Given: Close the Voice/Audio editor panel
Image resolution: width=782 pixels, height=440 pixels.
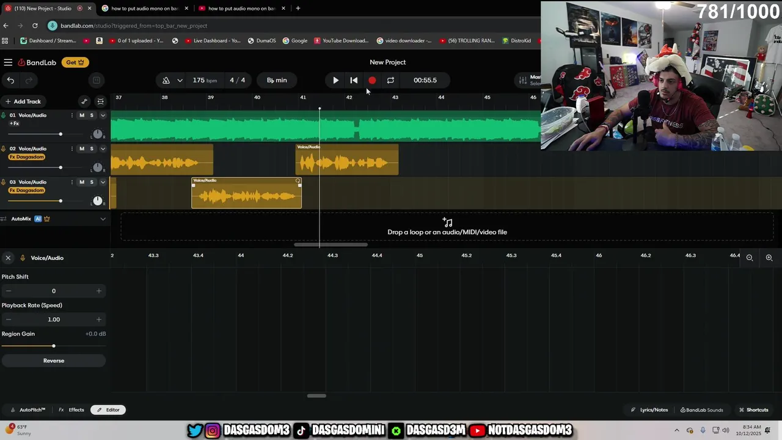Looking at the screenshot, I should click(x=8, y=258).
